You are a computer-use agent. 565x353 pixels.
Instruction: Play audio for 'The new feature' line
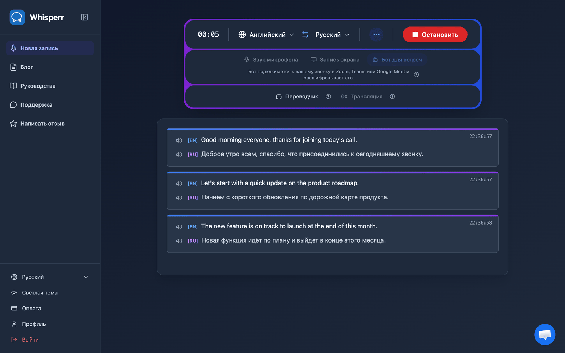[179, 227]
